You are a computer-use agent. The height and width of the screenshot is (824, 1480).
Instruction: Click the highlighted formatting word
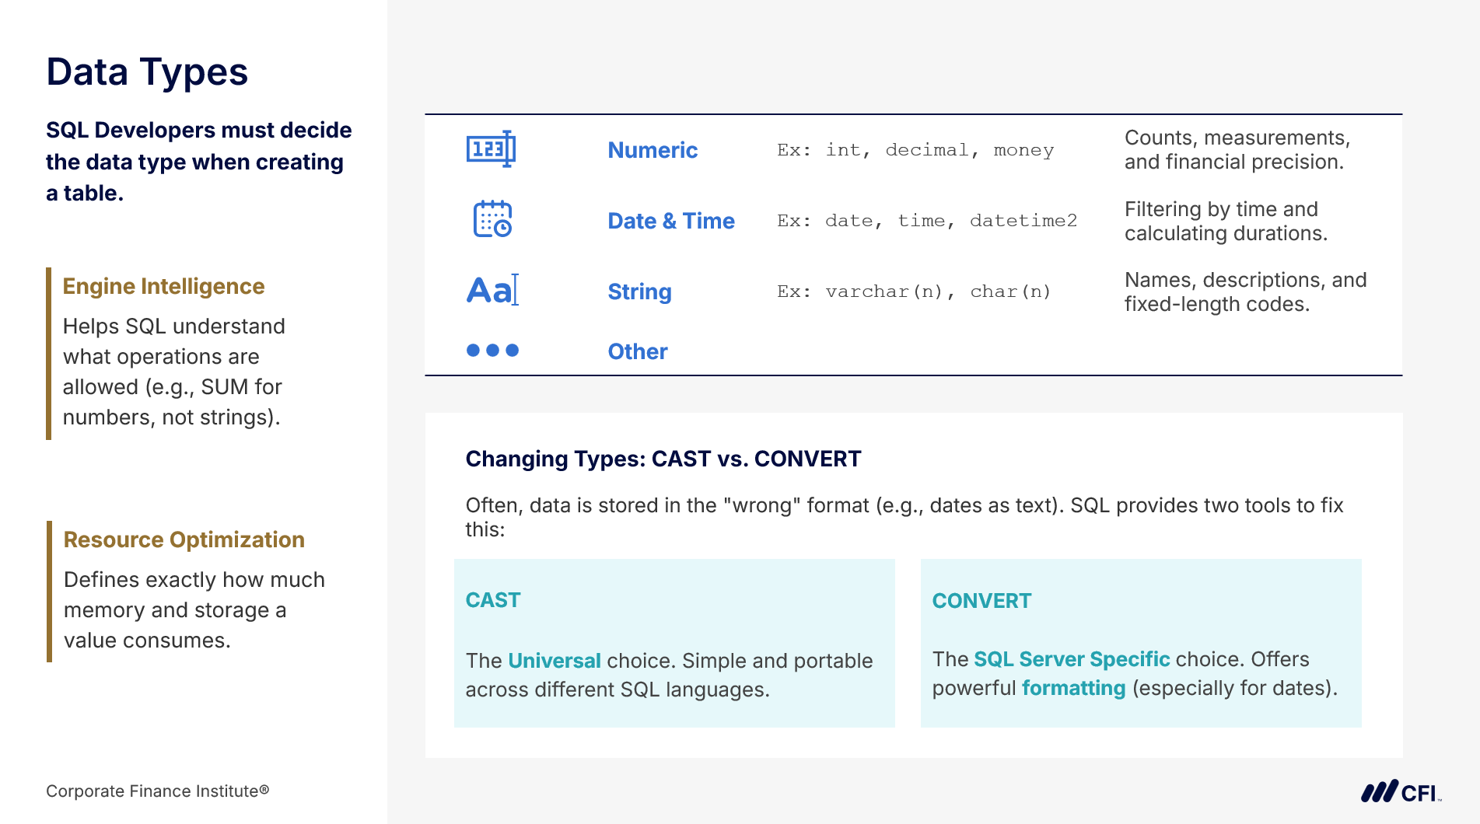(1073, 688)
